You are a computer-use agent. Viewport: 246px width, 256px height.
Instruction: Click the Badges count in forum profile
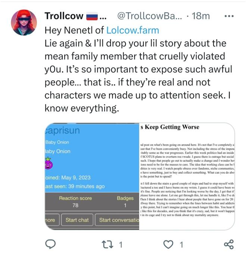(x=125, y=202)
